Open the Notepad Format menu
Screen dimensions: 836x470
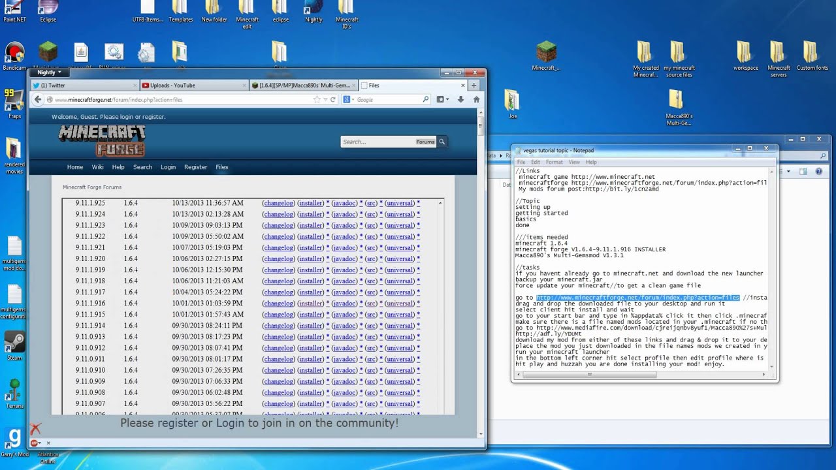(554, 162)
